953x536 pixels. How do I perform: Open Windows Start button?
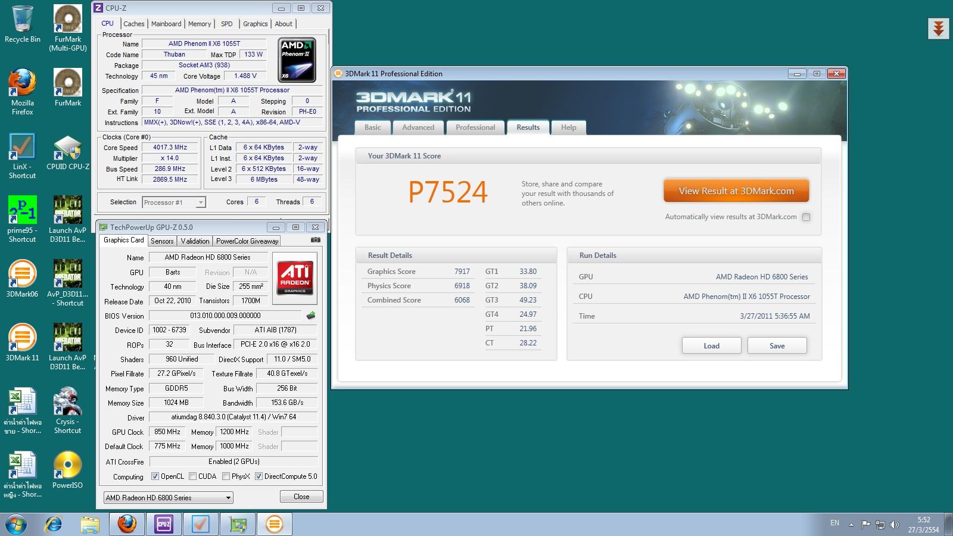click(x=16, y=525)
